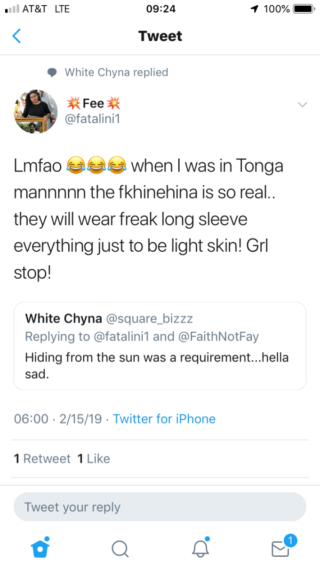Tap the Fee display name
This screenshot has width=320, height=570.
[x=93, y=103]
